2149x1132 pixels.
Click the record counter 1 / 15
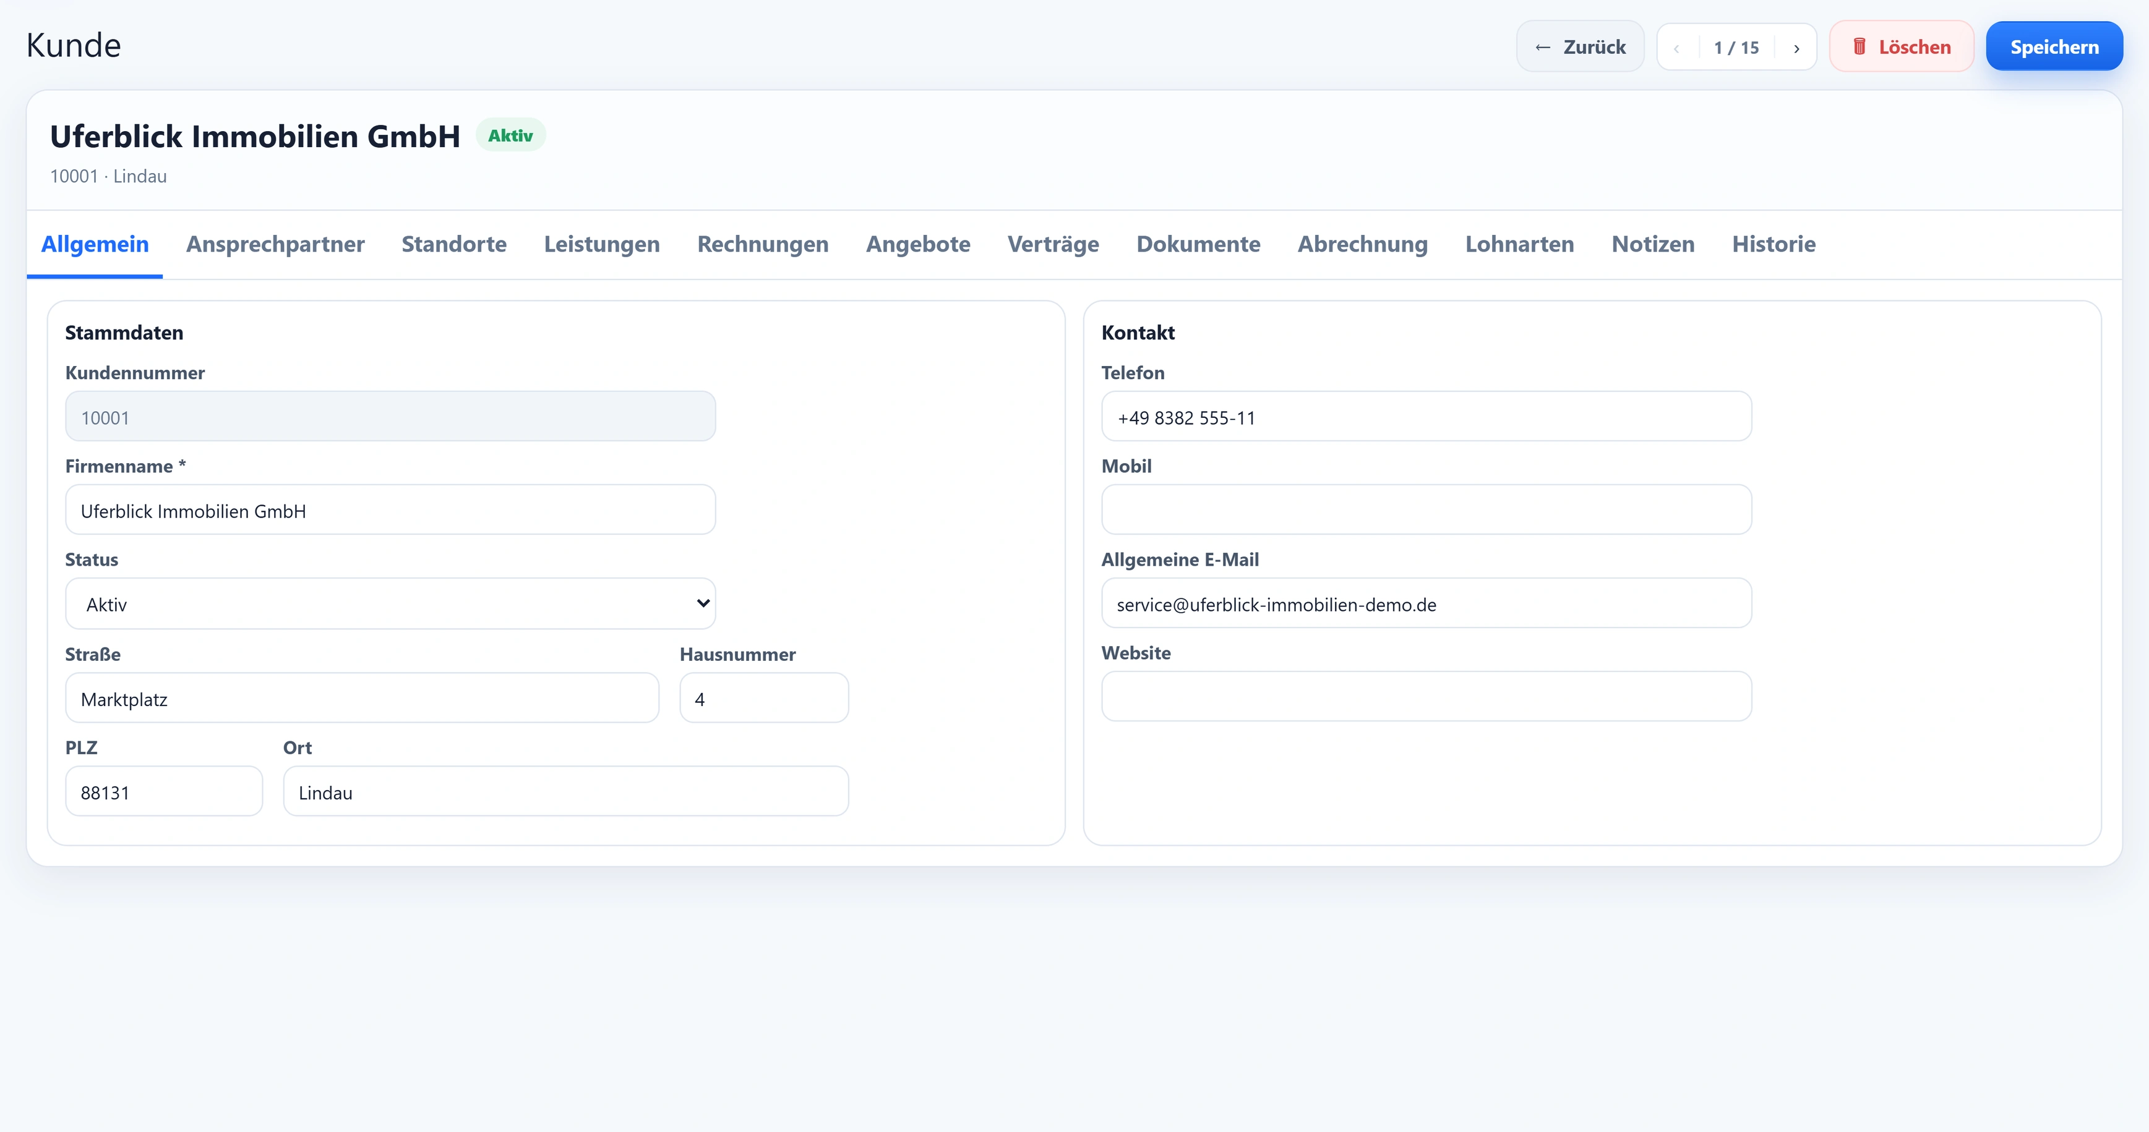coord(1736,48)
